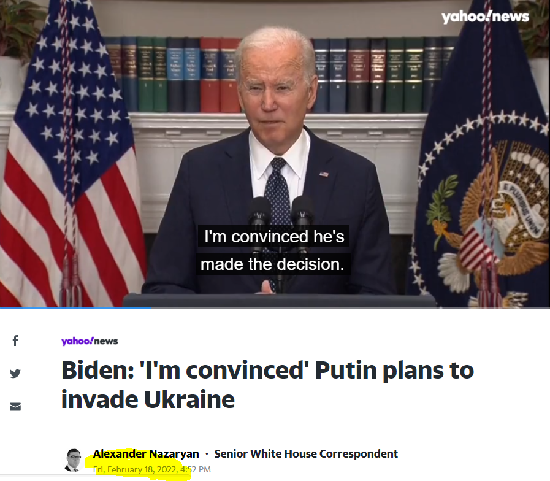
Task: Click the 'Senior White House Correspondent' title
Action: (306, 453)
